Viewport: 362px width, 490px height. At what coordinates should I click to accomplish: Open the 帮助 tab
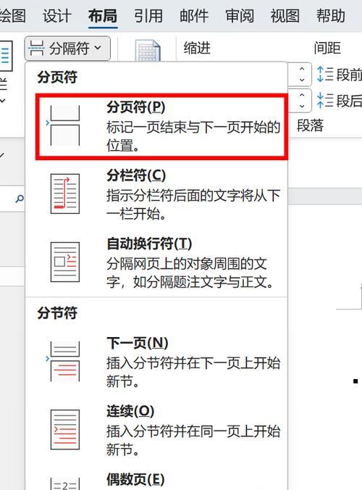click(x=330, y=16)
